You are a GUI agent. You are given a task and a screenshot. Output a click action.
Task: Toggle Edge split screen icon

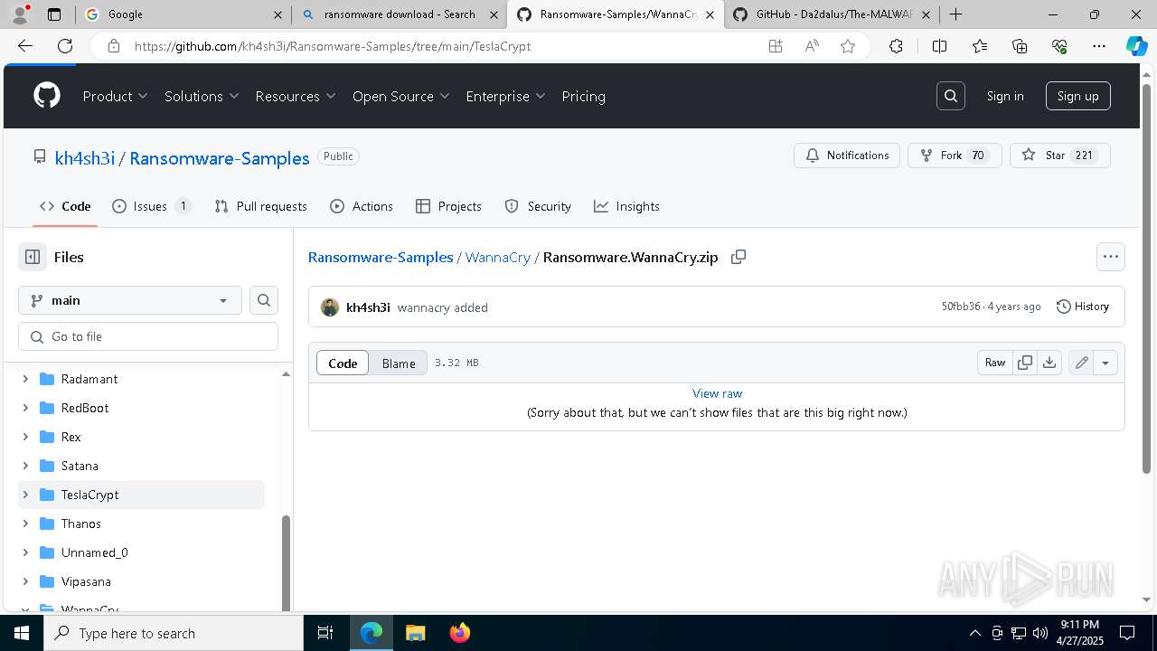coord(939,46)
